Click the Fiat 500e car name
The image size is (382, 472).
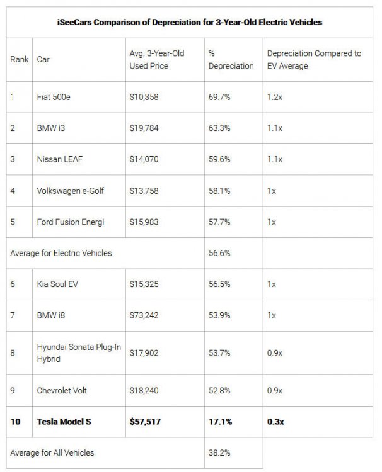point(52,99)
